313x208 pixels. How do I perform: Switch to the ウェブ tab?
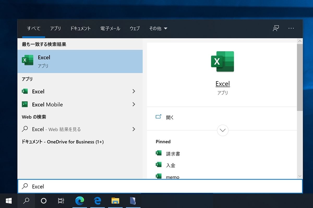[x=135, y=29]
